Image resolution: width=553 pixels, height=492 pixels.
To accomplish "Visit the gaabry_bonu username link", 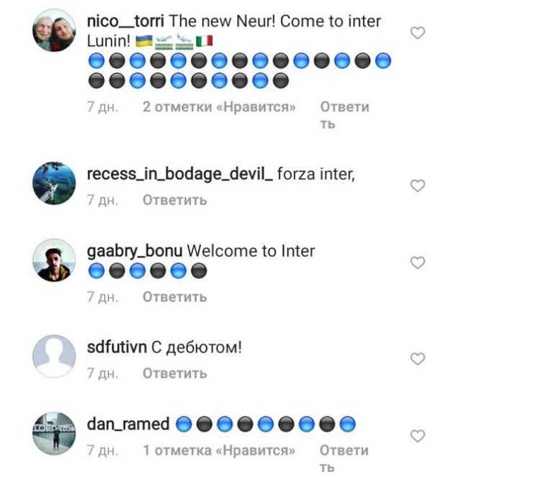I will pyautogui.click(x=135, y=251).
